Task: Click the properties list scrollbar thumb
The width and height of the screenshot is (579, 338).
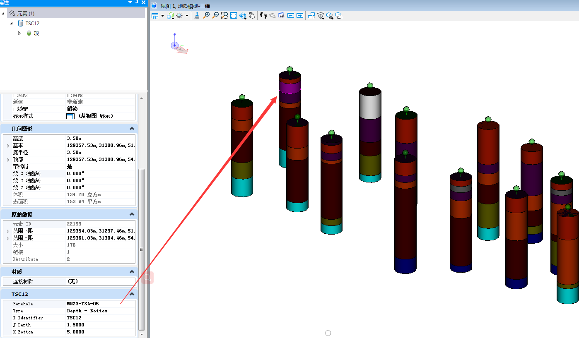Action: 142,249
